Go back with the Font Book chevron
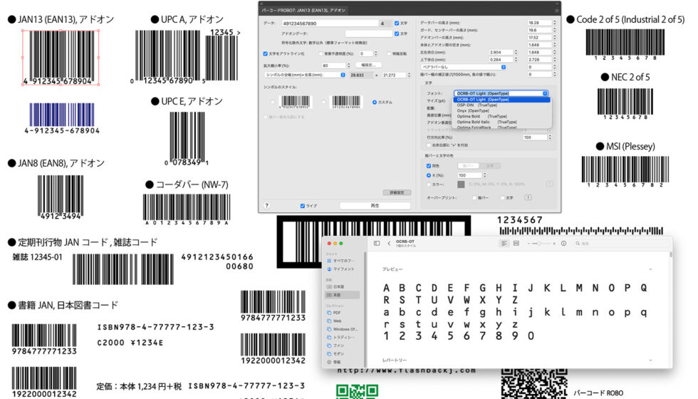 [x=389, y=243]
